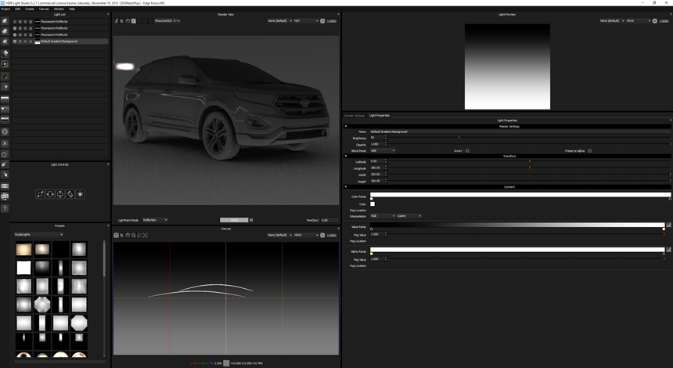The image size is (673, 368).
Task: Open the Edit menu
Action: pos(17,9)
